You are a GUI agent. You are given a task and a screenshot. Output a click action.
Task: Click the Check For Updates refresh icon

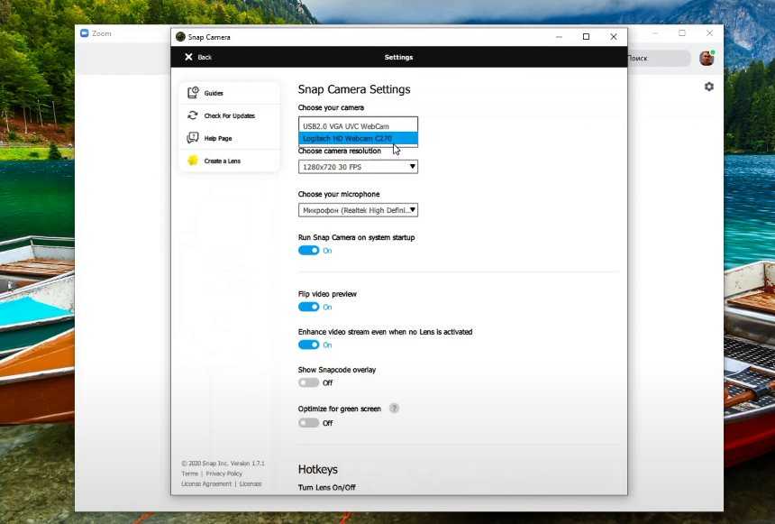tap(193, 115)
